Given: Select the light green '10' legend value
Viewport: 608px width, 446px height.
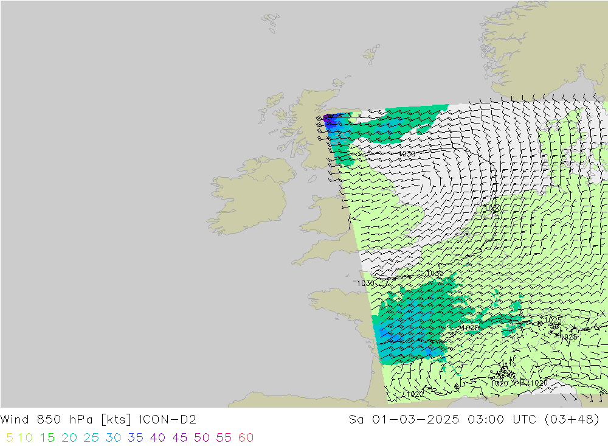Looking at the screenshot, I should pos(25,438).
